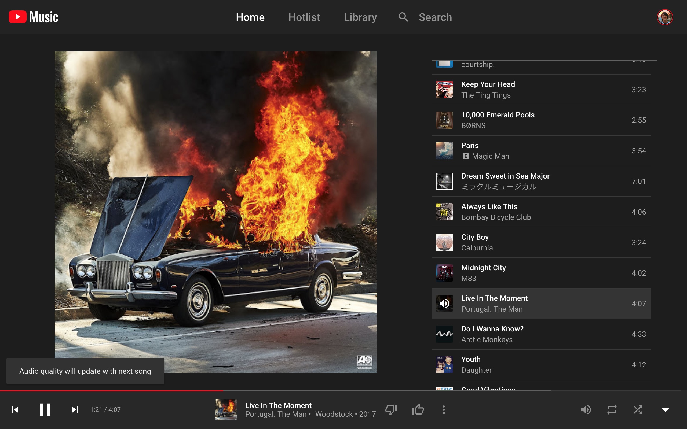Viewport: 687px width, 429px height.
Task: Collapse the now playing view
Action: tap(666, 409)
